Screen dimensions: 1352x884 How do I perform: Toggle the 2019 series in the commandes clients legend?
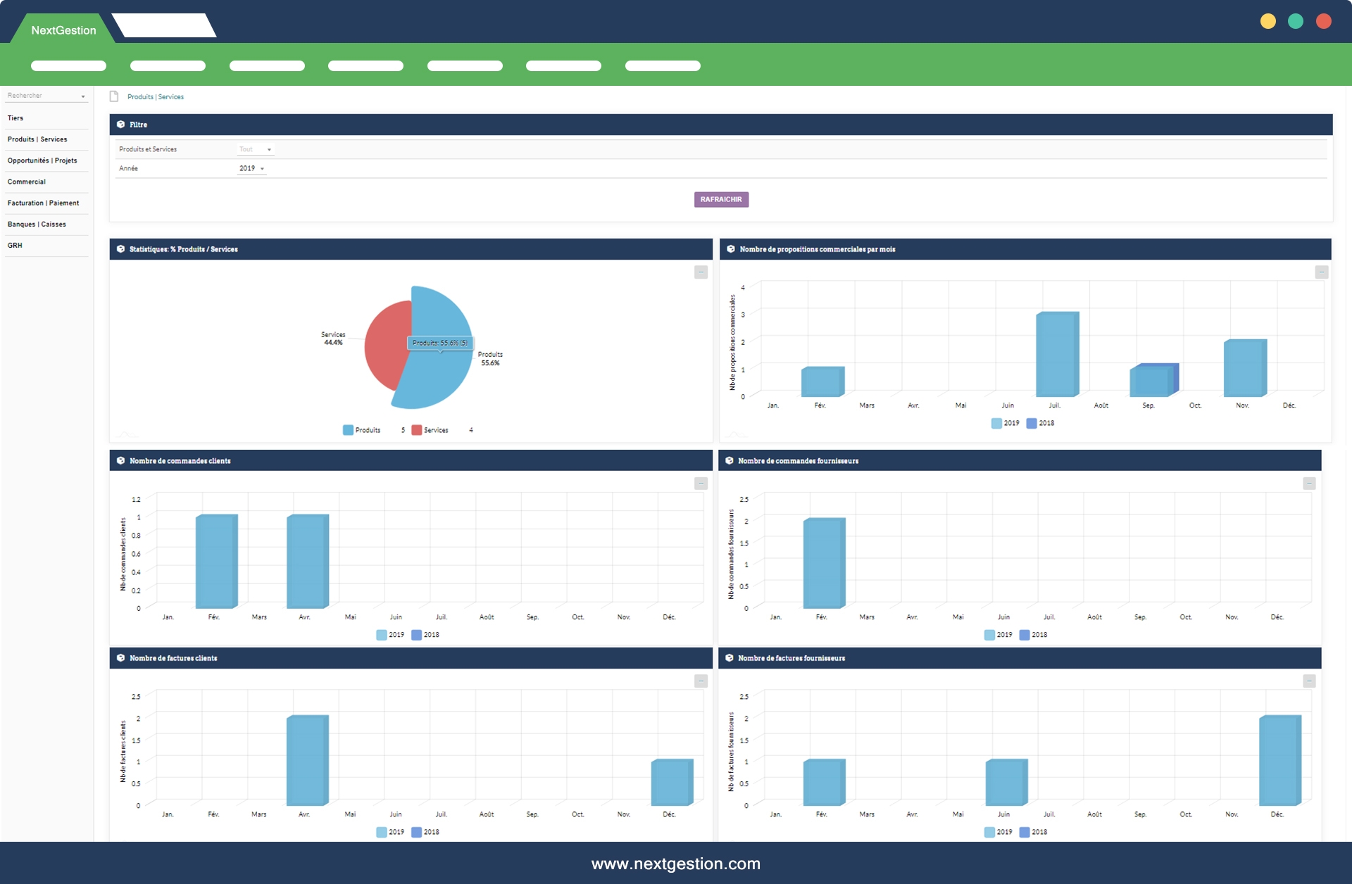click(390, 635)
